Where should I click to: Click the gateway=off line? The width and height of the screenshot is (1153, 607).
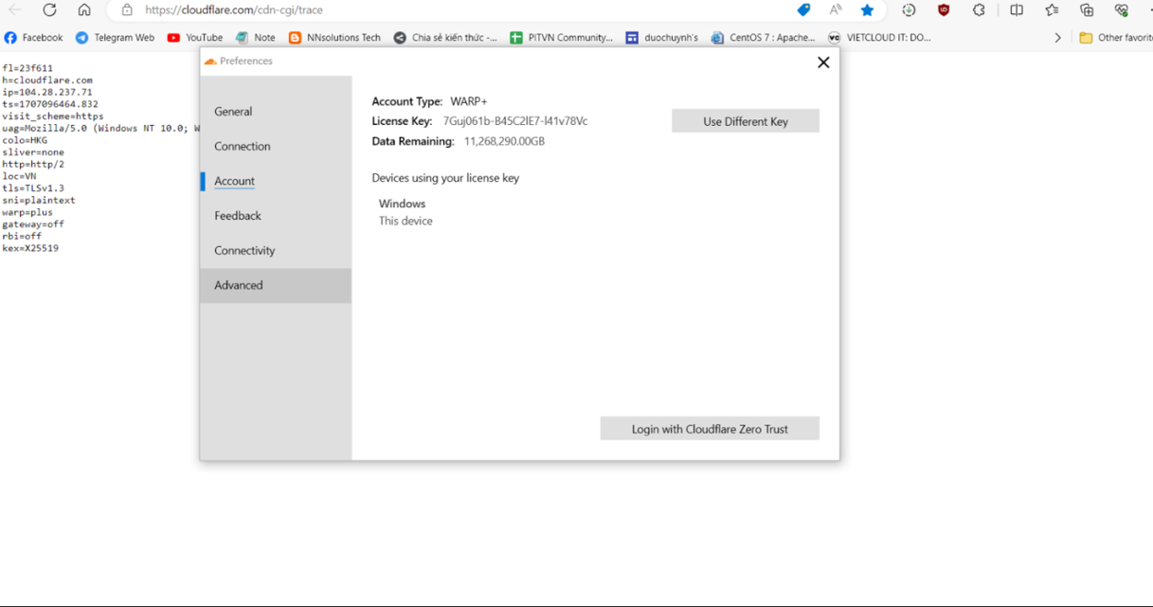pos(33,224)
